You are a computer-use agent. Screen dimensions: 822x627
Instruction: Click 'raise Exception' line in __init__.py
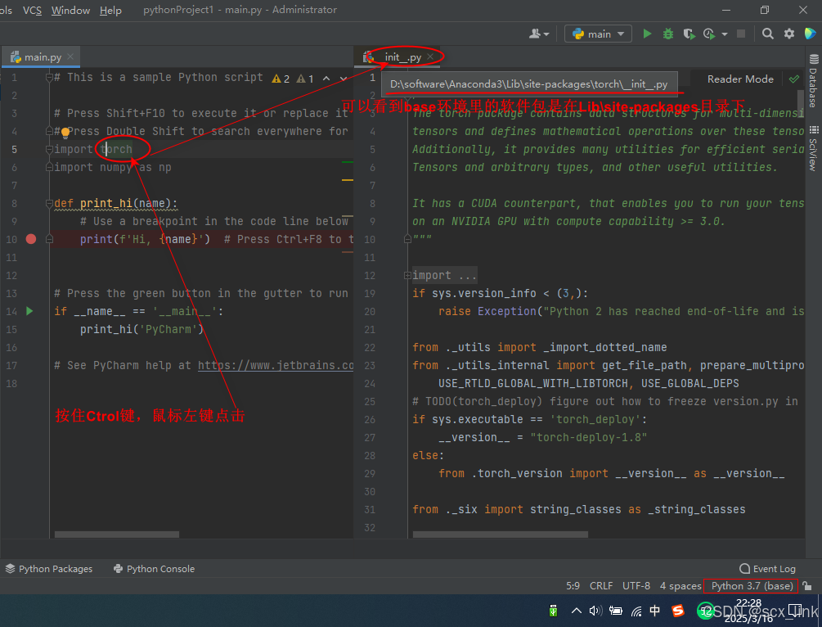click(622, 312)
